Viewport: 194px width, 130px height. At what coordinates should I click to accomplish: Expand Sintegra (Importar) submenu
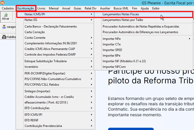[55, 91]
